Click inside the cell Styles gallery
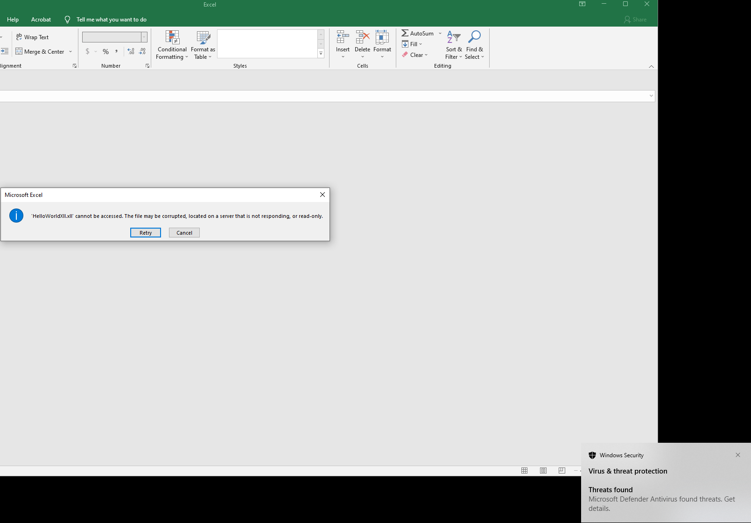 click(x=267, y=44)
